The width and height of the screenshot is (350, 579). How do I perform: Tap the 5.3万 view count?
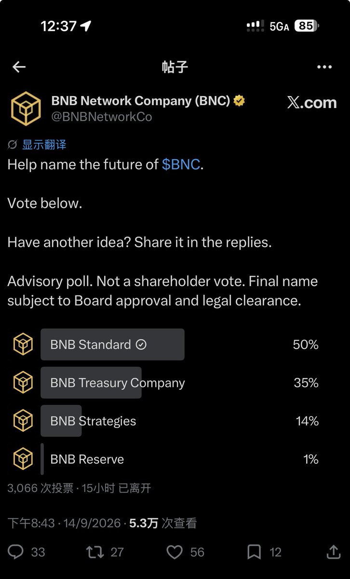[x=144, y=523]
